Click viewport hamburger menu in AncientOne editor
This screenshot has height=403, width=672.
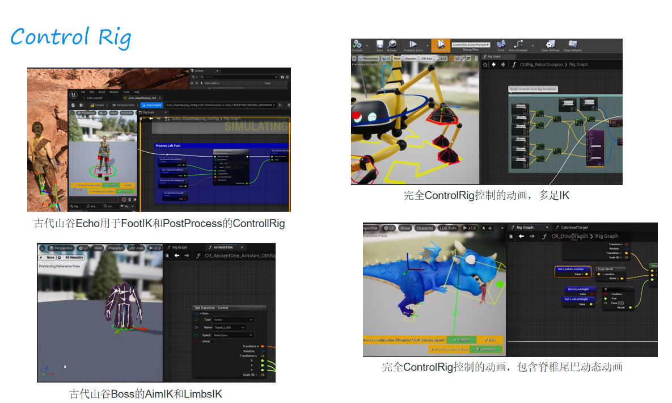(42, 249)
